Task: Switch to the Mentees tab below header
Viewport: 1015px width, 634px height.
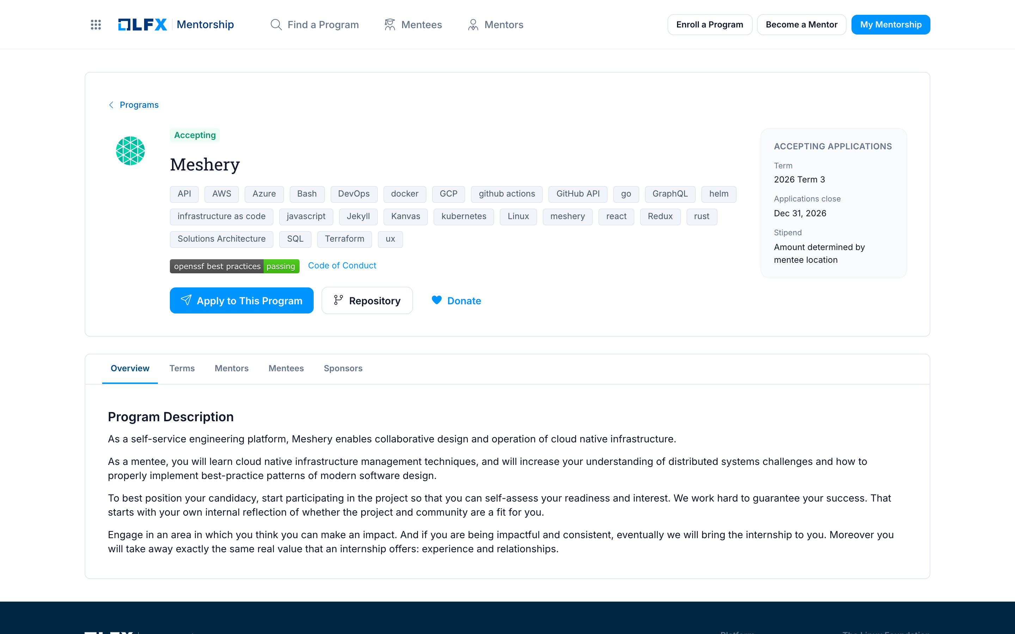Action: tap(286, 368)
